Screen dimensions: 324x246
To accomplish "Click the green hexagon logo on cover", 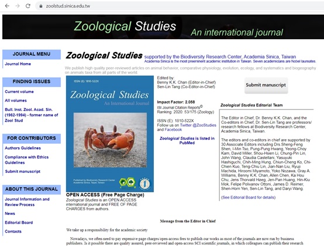I will point(127,183).
